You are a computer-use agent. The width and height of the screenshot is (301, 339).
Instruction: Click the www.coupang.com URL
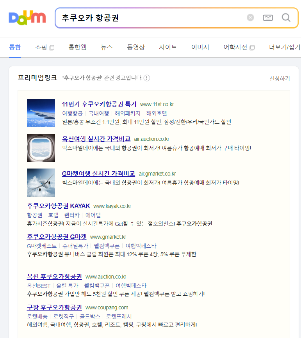tap(107, 308)
